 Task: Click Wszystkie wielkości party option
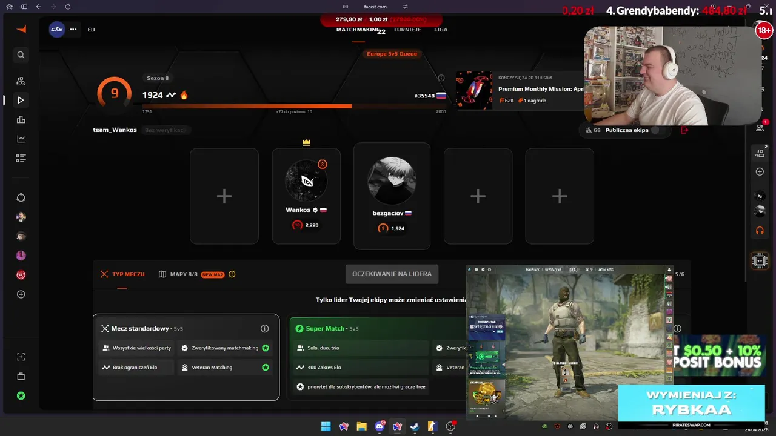(136, 348)
